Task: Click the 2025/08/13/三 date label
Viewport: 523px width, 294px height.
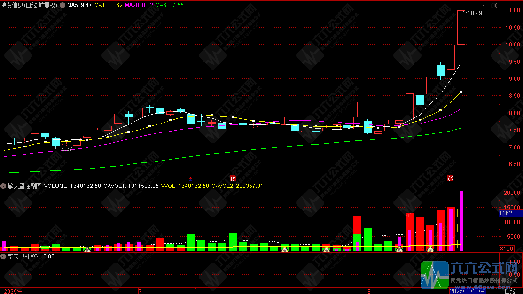Action: 467,291
